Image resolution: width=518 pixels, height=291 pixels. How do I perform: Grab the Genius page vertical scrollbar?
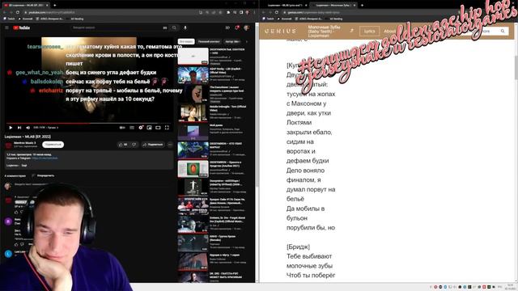[x=516, y=68]
